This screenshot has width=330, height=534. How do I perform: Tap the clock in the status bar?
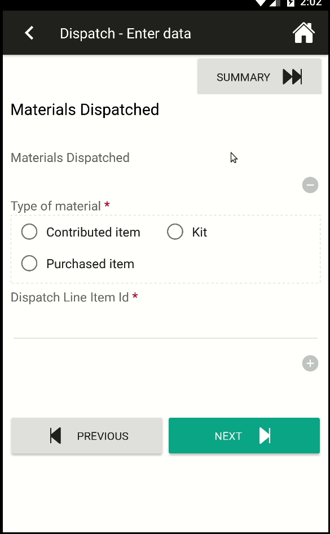click(311, 3)
